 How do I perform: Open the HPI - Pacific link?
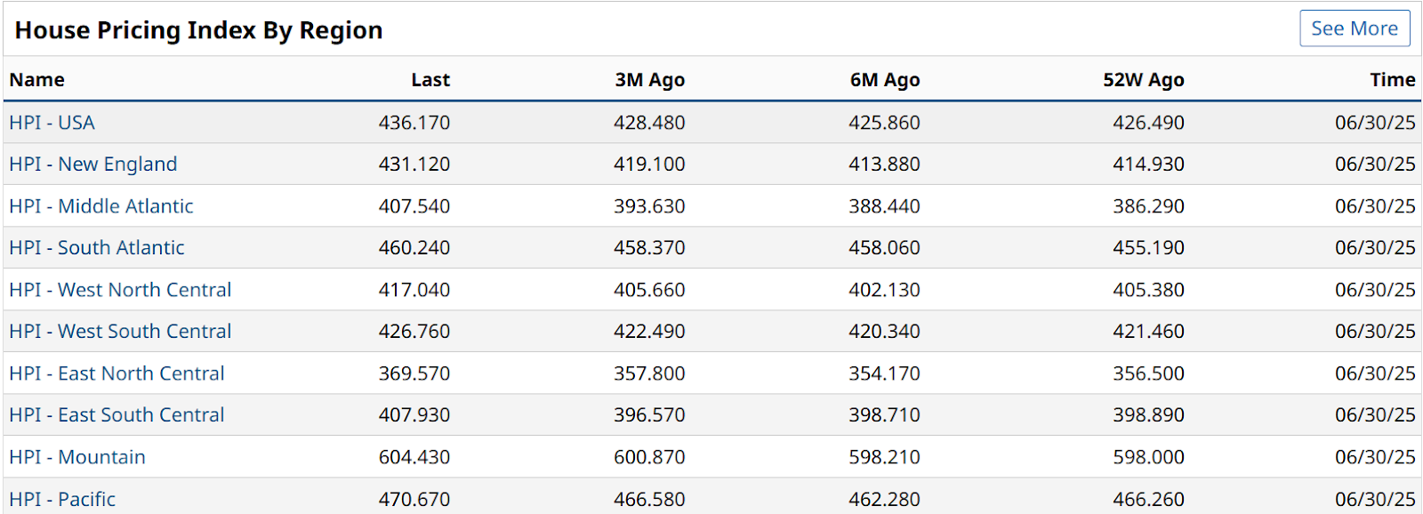click(x=62, y=499)
